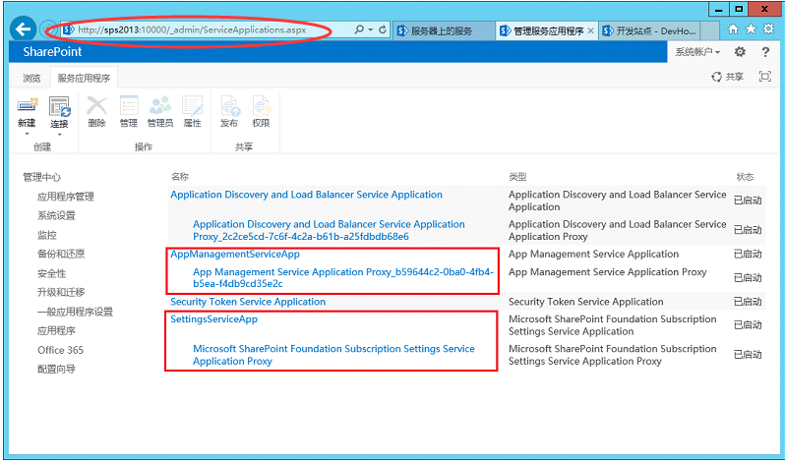Image resolution: width=785 pixels, height=461 pixels.
Task: Select type text 'App Management Service Application'
Action: (594, 254)
